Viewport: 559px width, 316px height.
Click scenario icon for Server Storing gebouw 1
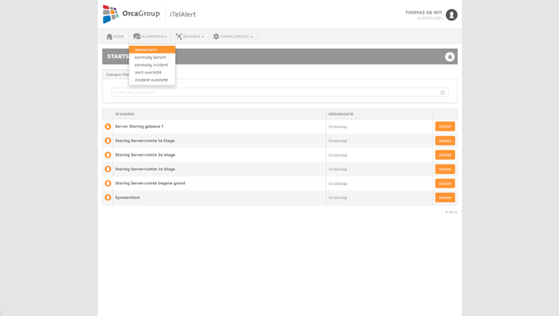coord(108,126)
